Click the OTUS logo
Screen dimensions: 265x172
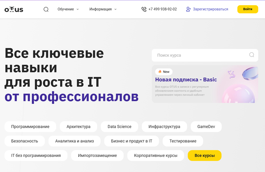click(14, 9)
